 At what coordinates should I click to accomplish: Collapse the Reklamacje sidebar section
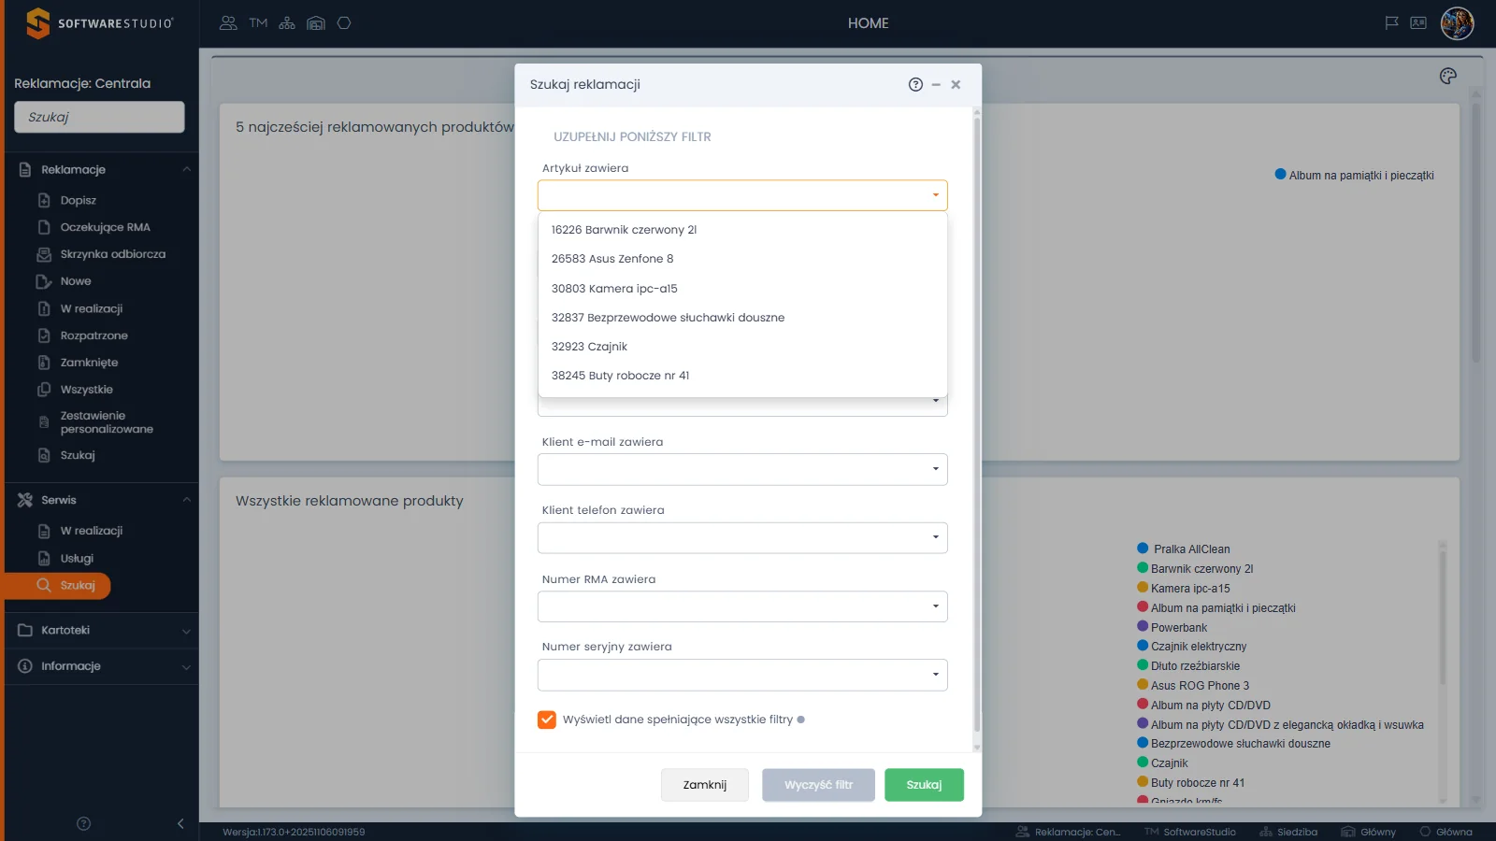tap(186, 169)
